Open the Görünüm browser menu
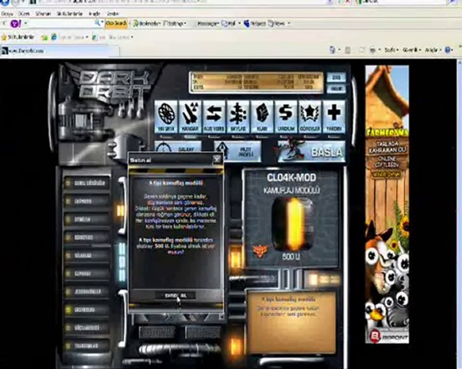Viewport: 462px width, 369px height. point(43,13)
